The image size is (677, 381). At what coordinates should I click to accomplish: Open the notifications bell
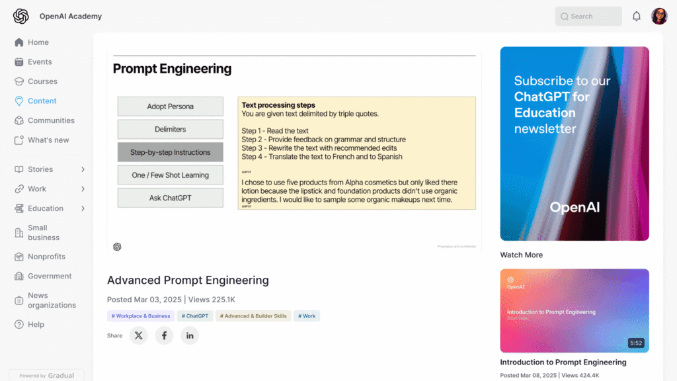(637, 17)
